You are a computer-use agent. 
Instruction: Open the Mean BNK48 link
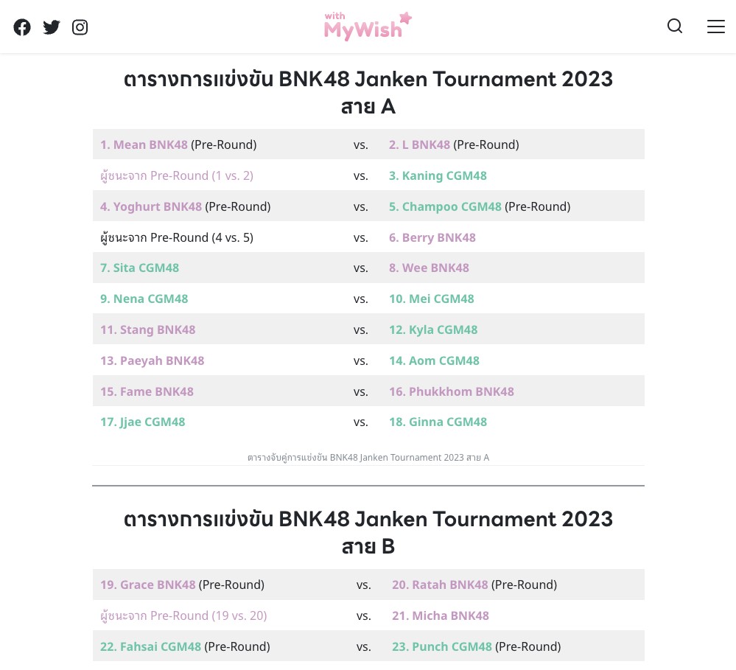(x=144, y=144)
